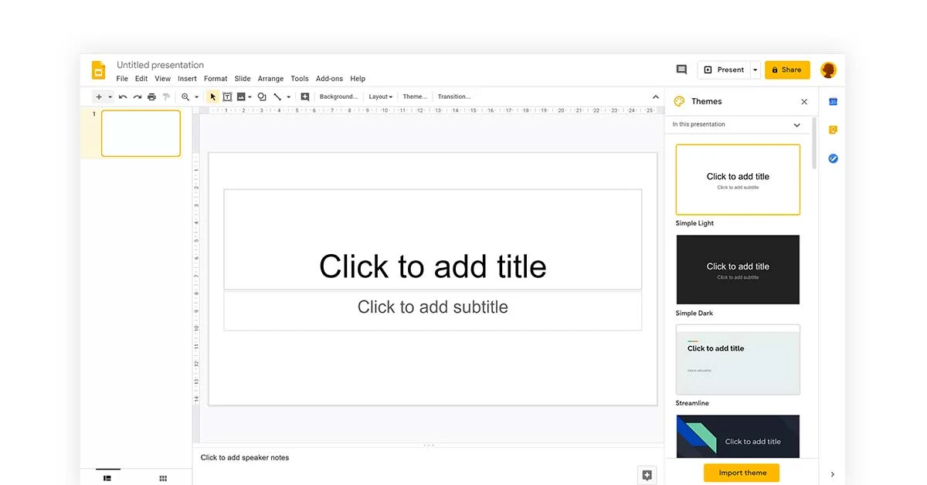
Task: Click the Share button
Action: (787, 70)
